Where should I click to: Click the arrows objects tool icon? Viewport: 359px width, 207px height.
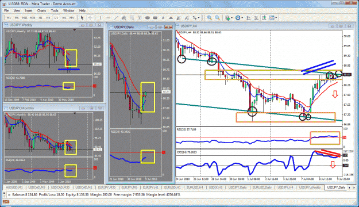pos(195,18)
